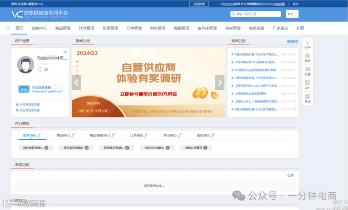Click the mobile phone icon under username
348x210 pixels.
pos(40,70)
